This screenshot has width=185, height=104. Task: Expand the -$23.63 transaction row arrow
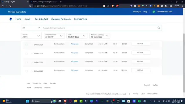[x=32, y=53]
